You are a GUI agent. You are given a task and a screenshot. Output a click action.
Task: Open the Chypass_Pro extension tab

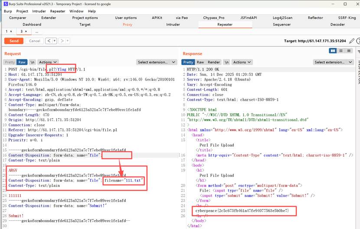coord(213,18)
